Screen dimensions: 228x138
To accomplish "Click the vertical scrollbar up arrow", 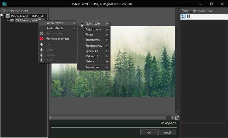I will (177, 10).
